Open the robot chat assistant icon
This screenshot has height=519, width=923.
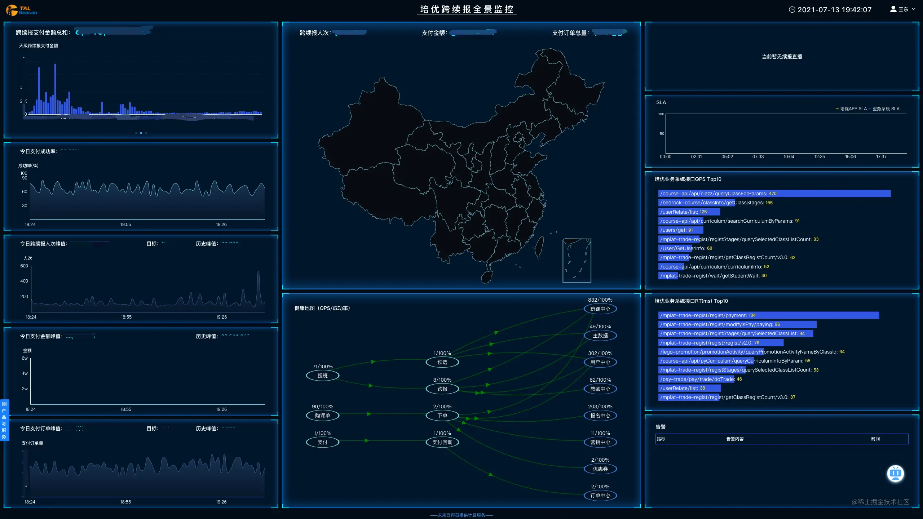point(896,474)
